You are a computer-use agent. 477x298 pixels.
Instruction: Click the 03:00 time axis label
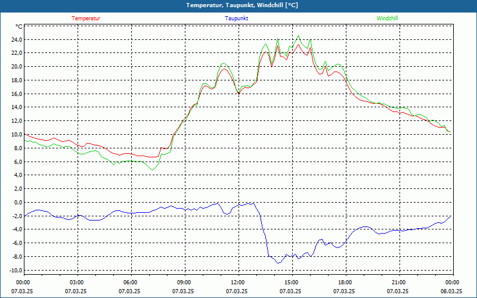coord(78,283)
